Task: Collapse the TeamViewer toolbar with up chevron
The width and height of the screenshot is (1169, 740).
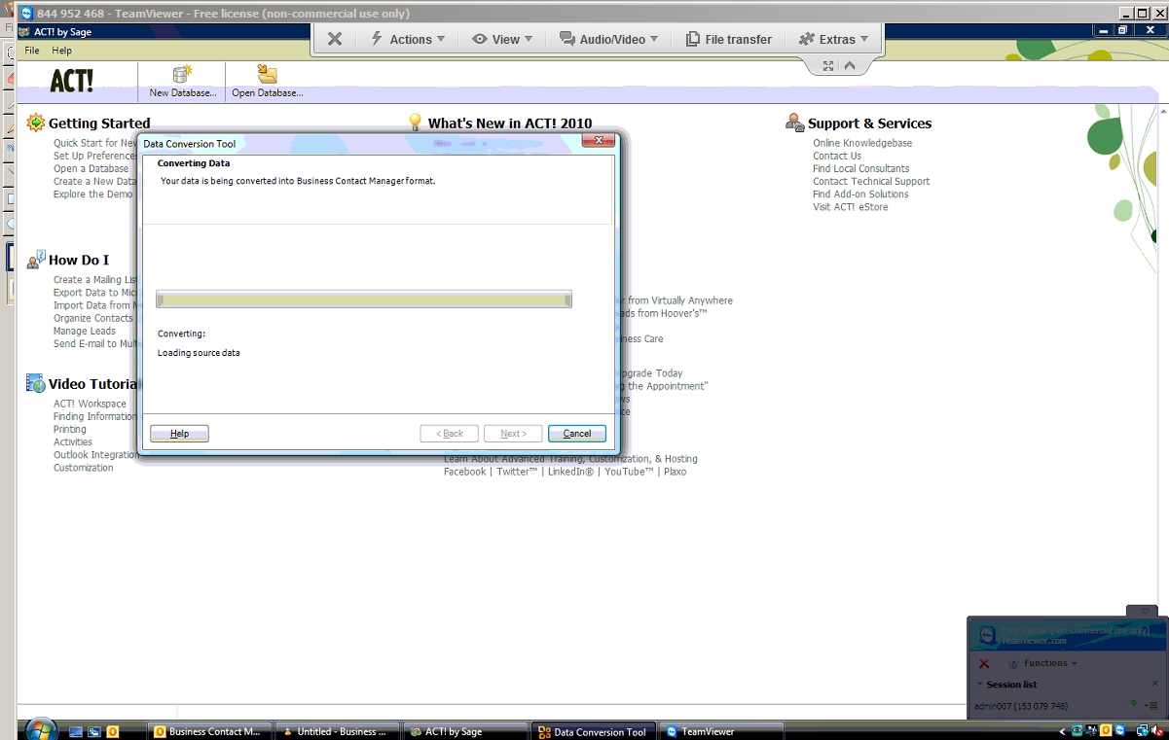Action: tap(850, 66)
